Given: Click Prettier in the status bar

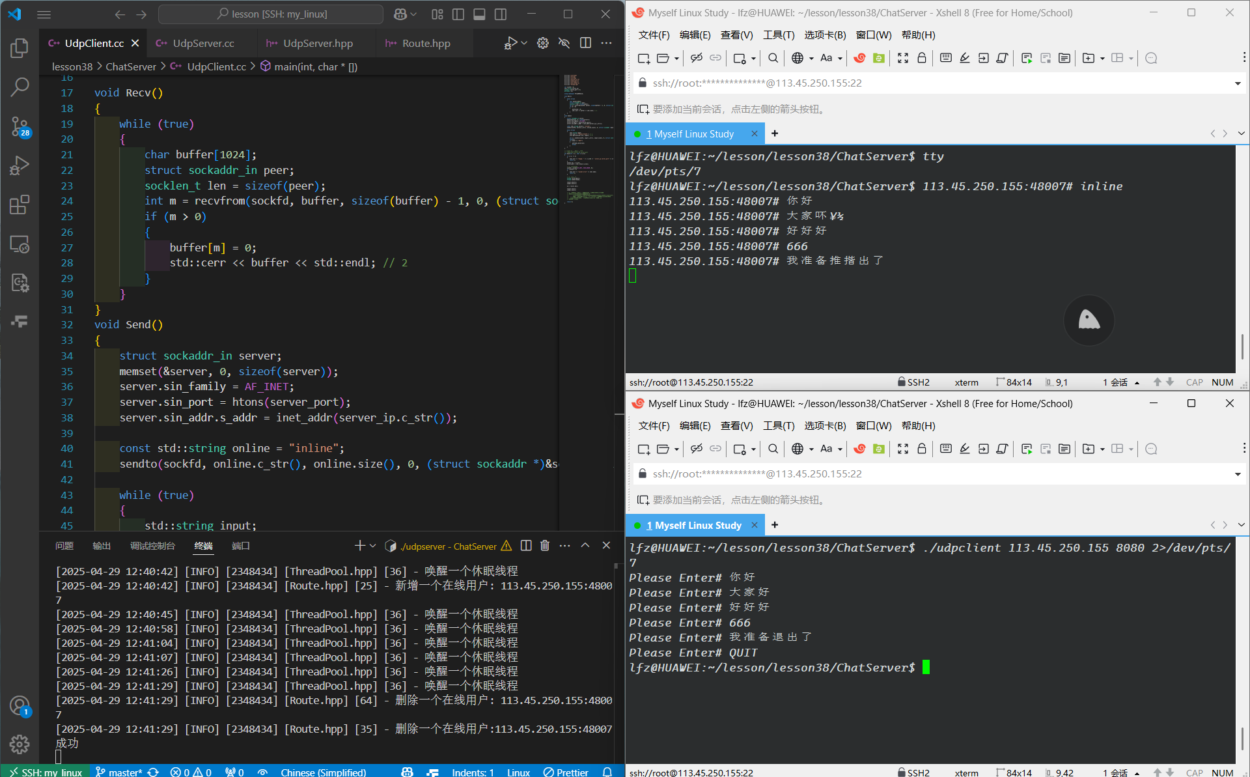Looking at the screenshot, I should 566,772.
